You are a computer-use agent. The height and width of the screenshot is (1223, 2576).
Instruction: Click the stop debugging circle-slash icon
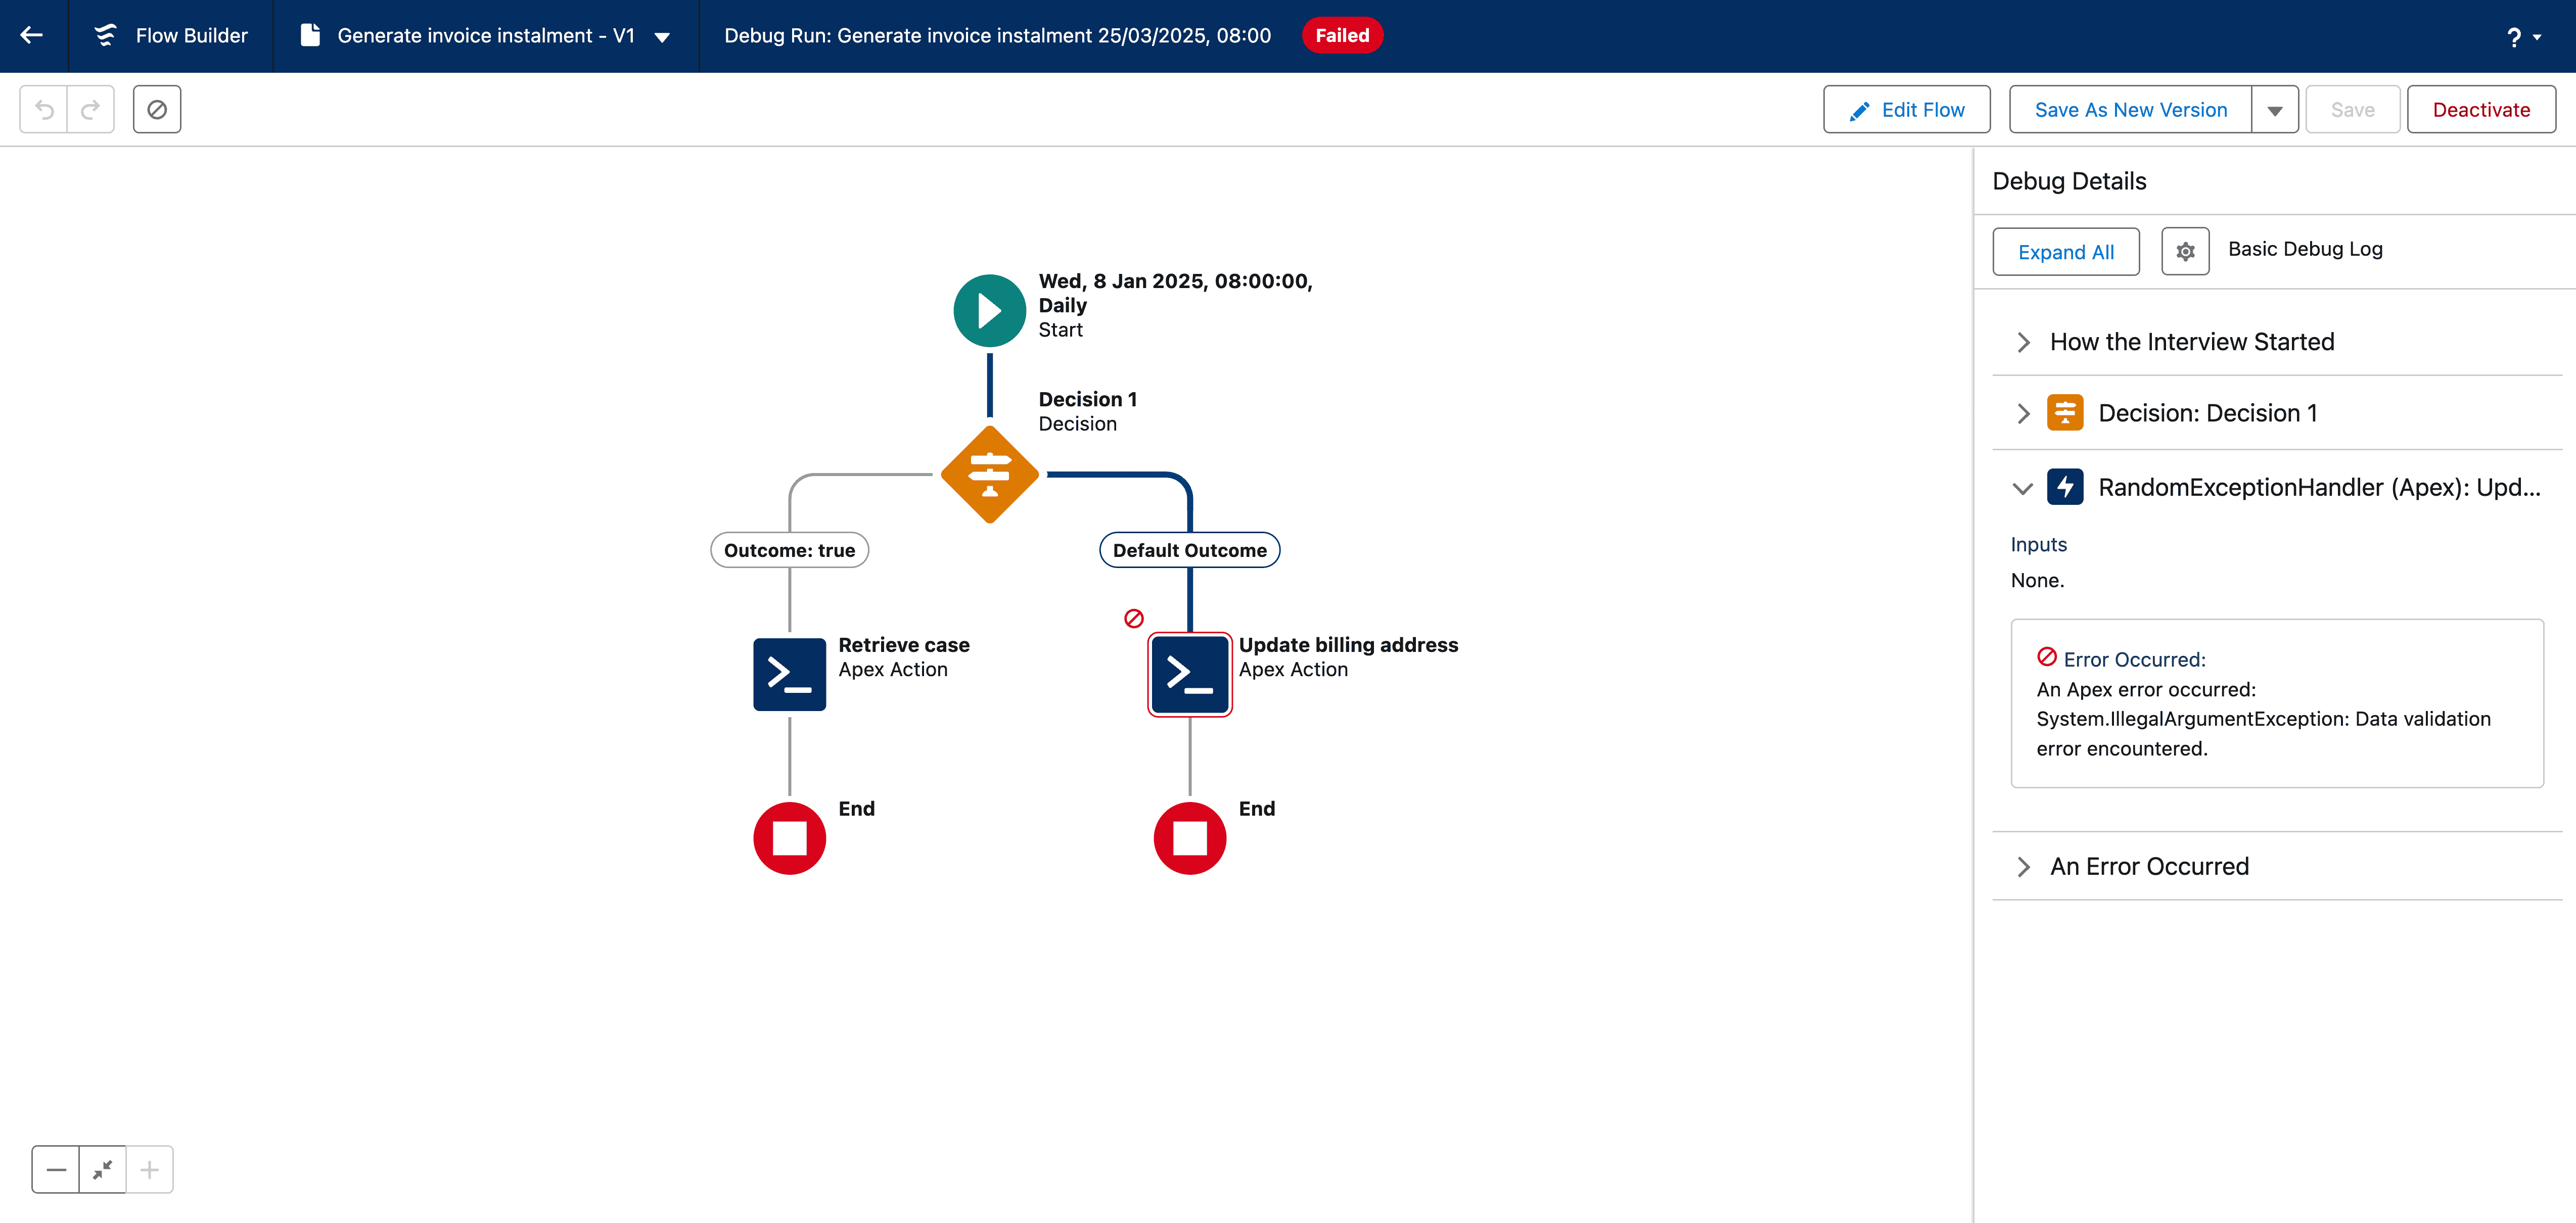157,109
